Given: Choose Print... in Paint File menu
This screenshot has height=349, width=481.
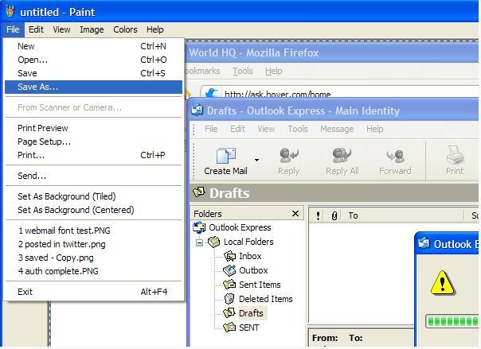Looking at the screenshot, I should (93, 155).
